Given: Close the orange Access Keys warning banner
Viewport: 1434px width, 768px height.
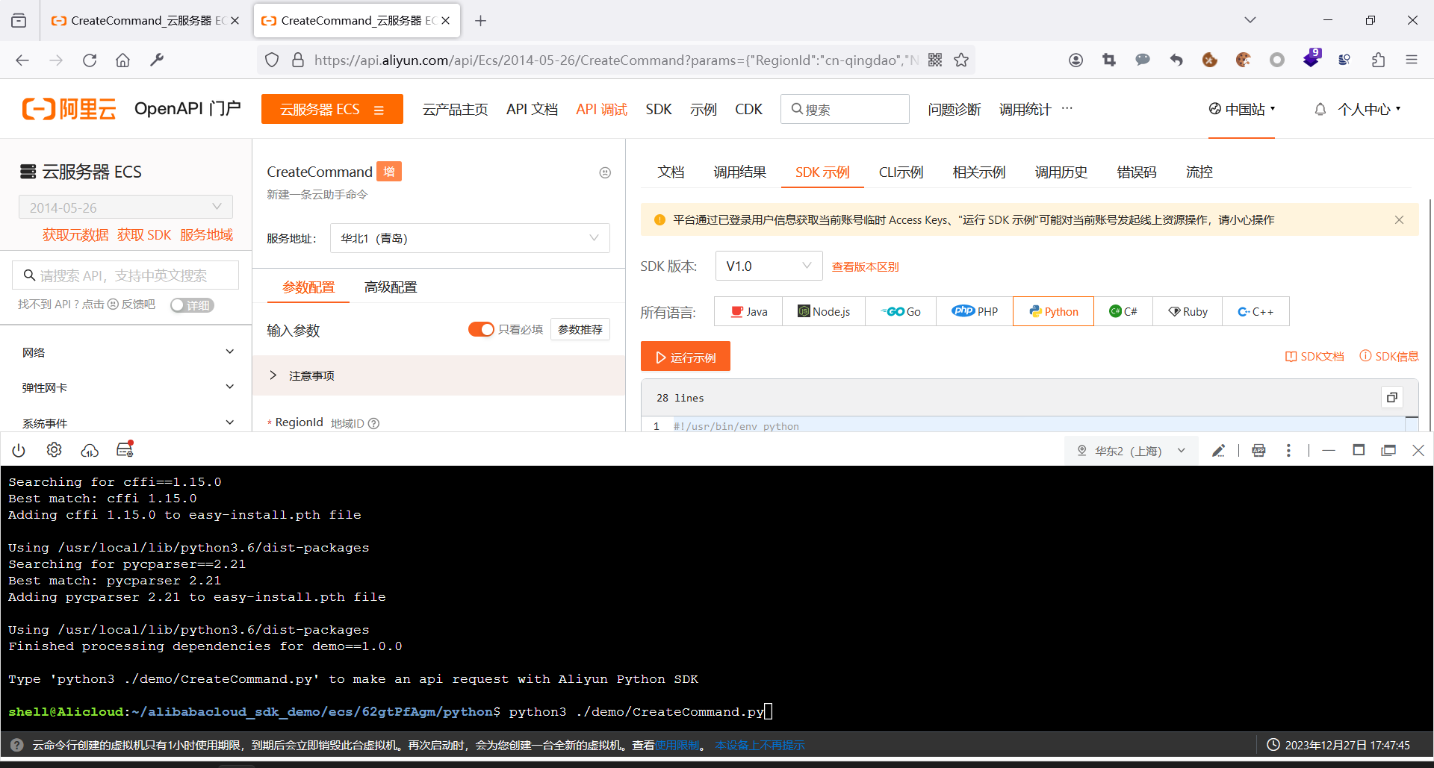Looking at the screenshot, I should (x=1399, y=219).
